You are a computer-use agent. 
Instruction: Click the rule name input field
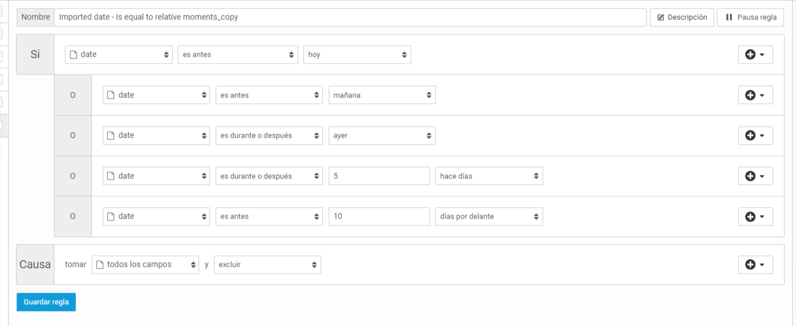coord(350,17)
